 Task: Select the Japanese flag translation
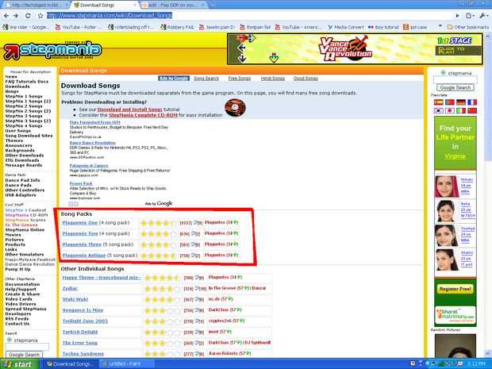(450, 110)
